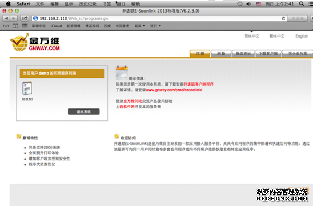Click the test.txt file label
Image resolution: width=313 pixels, height=206 pixels.
tap(28, 99)
